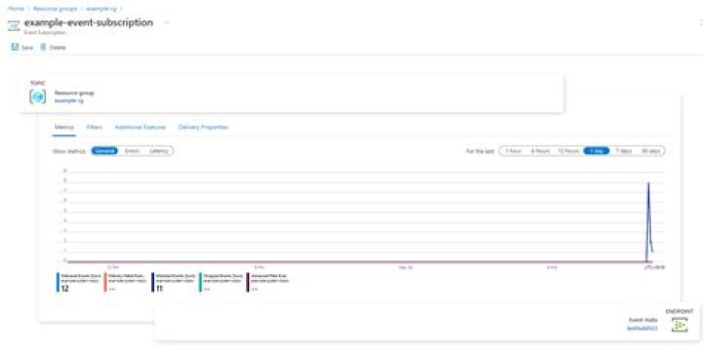Switch to the Filters tab
703x351 pixels.
click(94, 127)
